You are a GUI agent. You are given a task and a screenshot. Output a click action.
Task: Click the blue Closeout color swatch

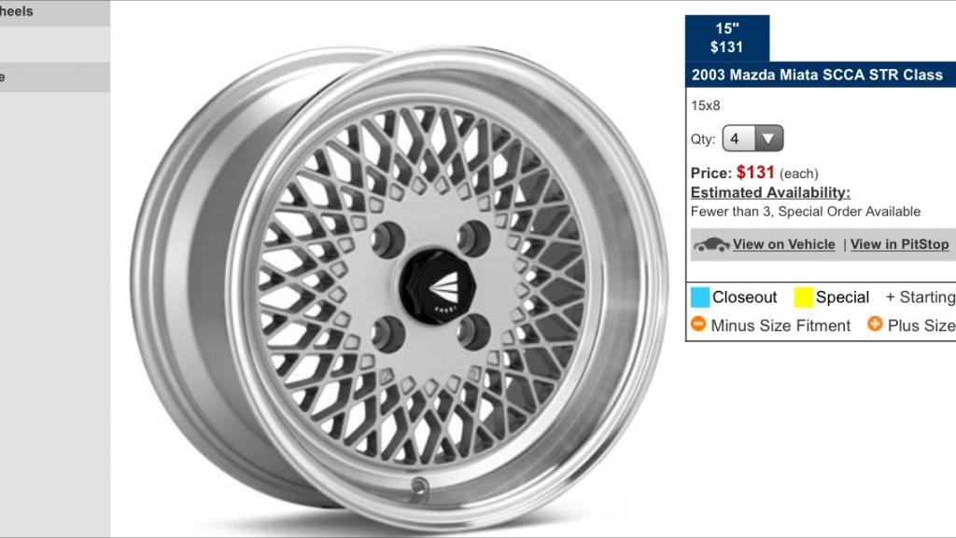pos(700,297)
